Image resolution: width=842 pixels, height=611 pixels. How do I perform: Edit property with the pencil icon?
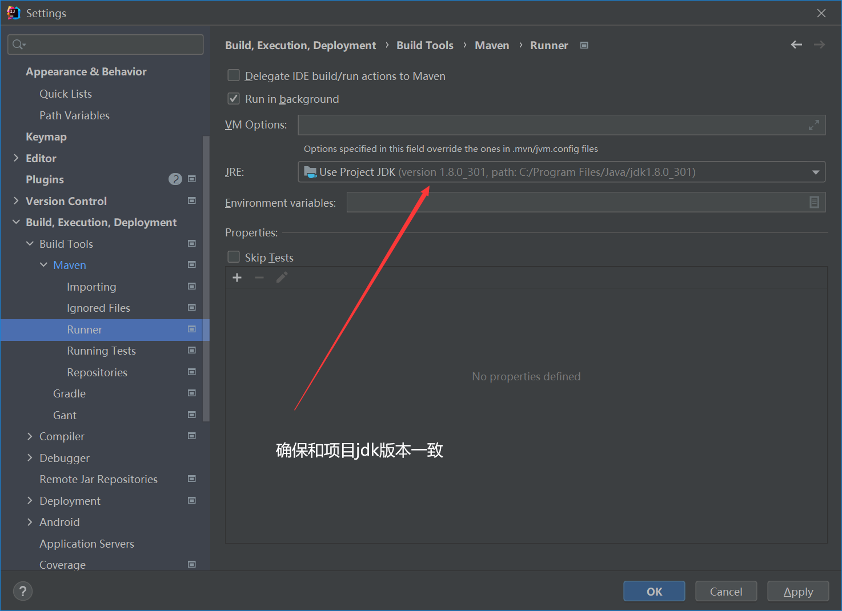[x=282, y=278]
